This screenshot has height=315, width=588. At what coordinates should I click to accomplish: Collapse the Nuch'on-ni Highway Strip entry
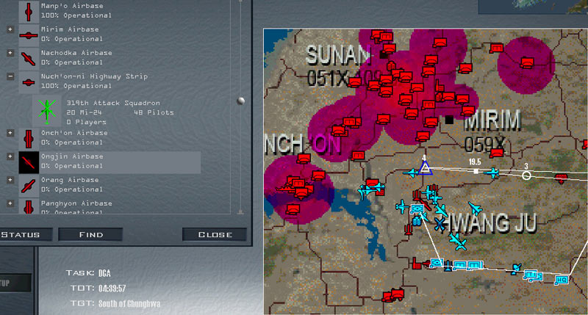10,76
